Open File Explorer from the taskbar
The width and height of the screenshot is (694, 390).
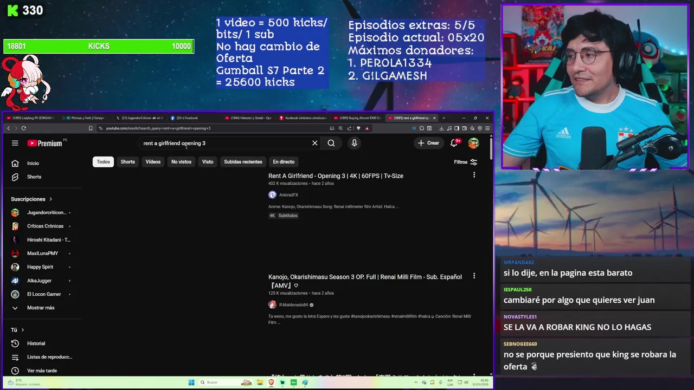[x=260, y=382]
